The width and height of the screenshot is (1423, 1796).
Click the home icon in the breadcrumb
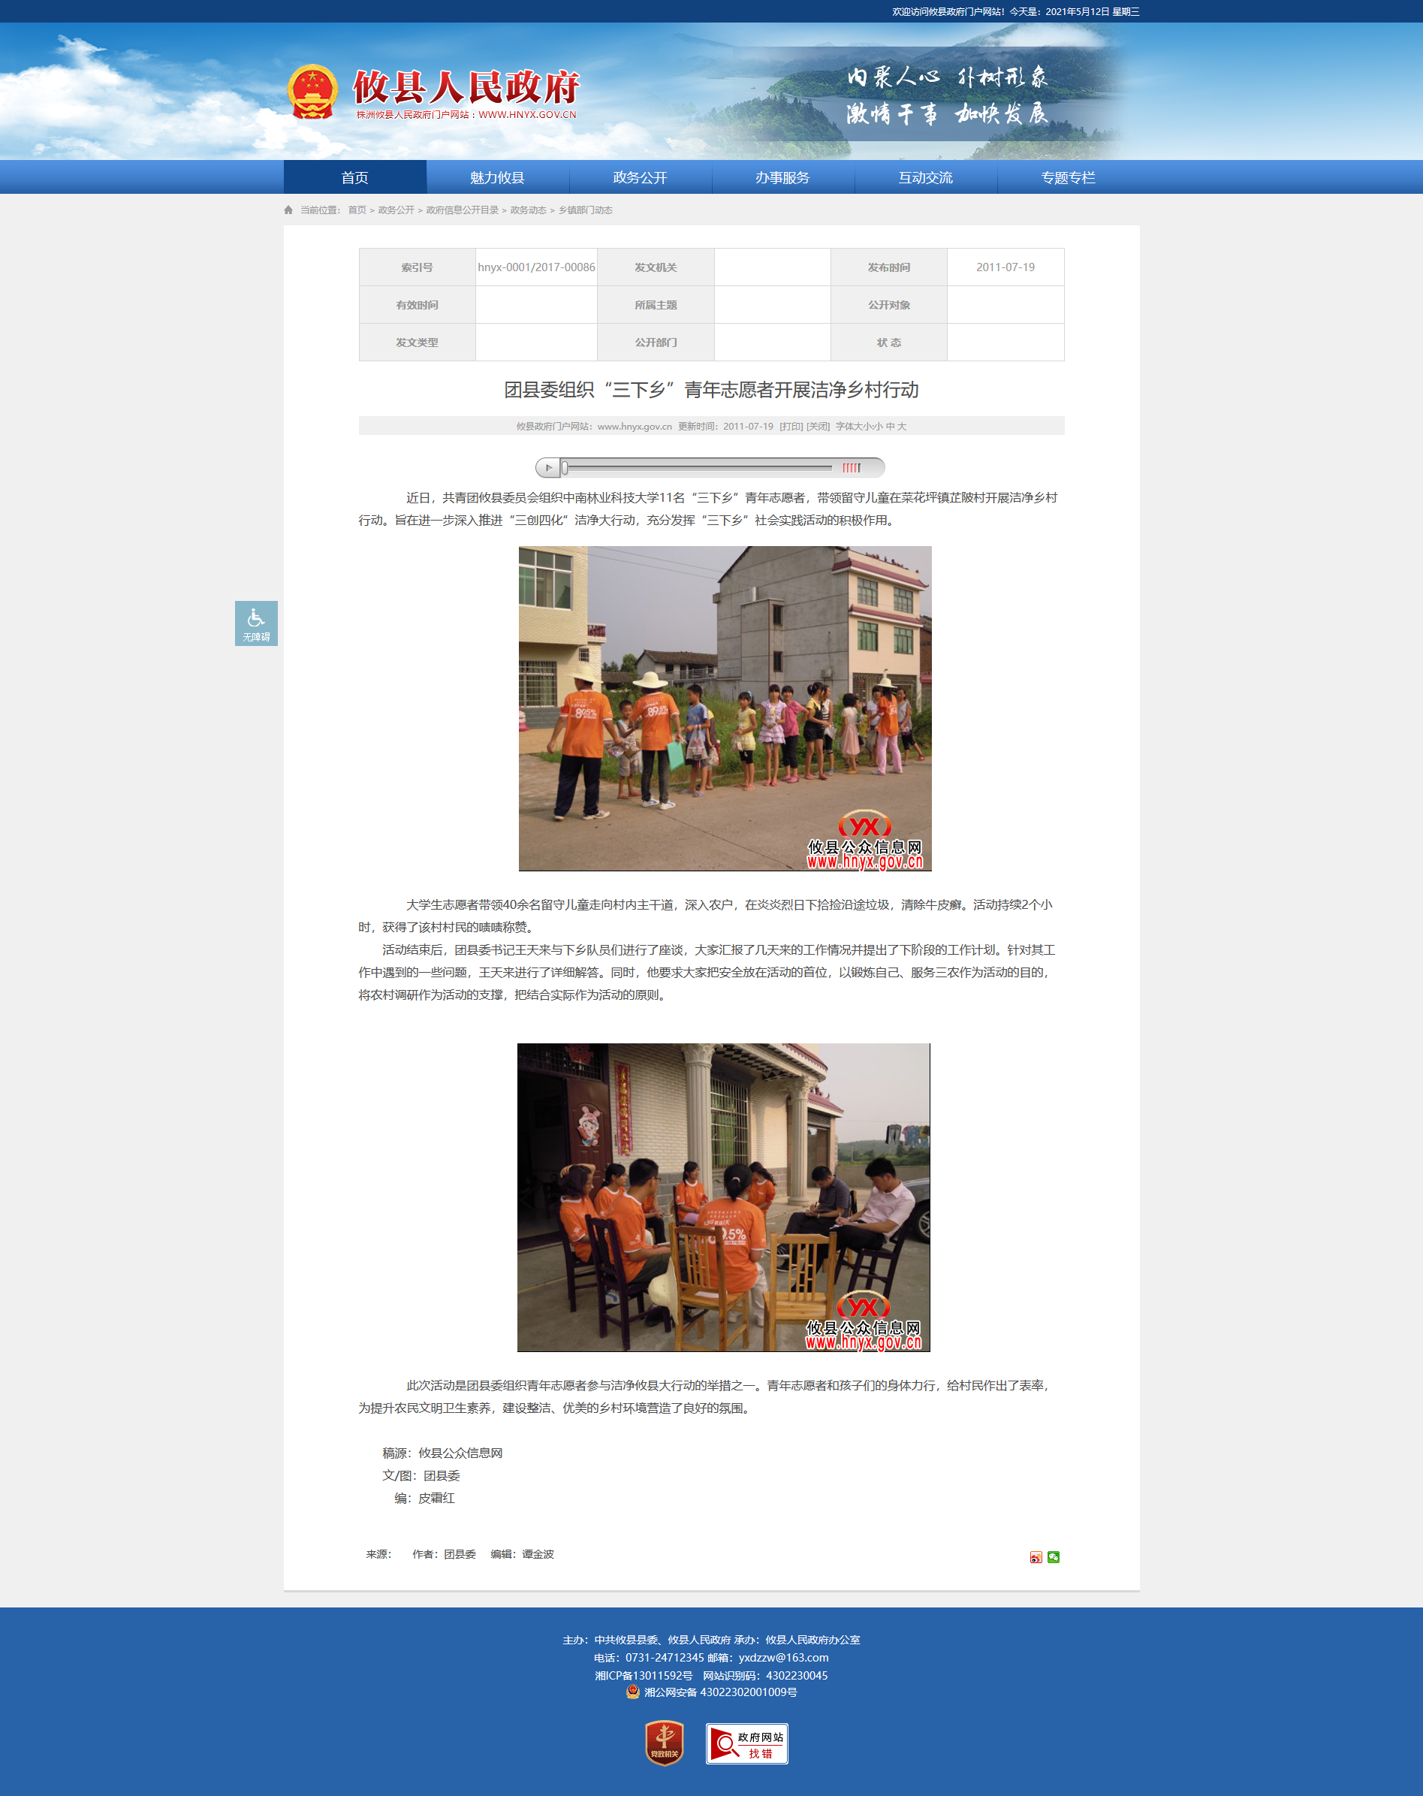click(x=288, y=210)
